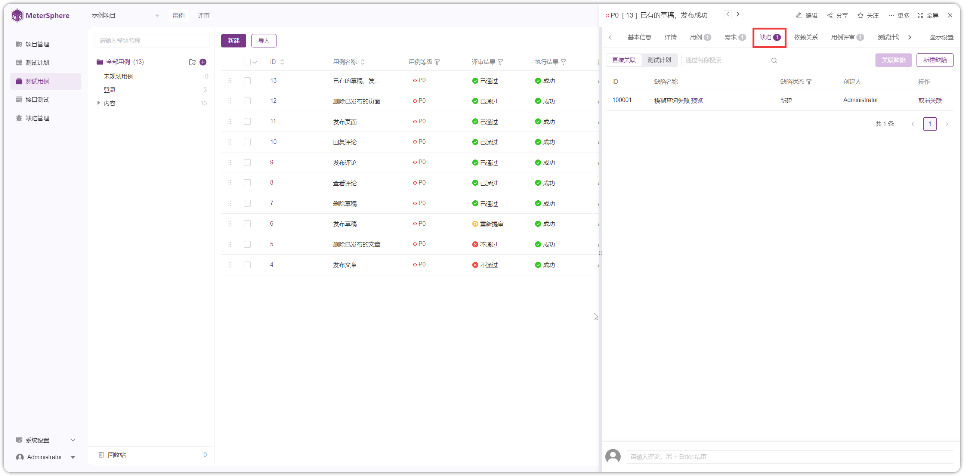
Task: Filter 评审结果 column
Action: [x=500, y=62]
